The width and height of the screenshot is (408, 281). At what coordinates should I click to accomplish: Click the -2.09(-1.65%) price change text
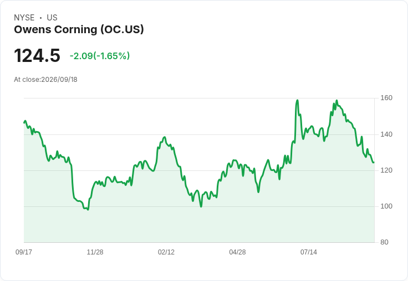click(x=100, y=56)
